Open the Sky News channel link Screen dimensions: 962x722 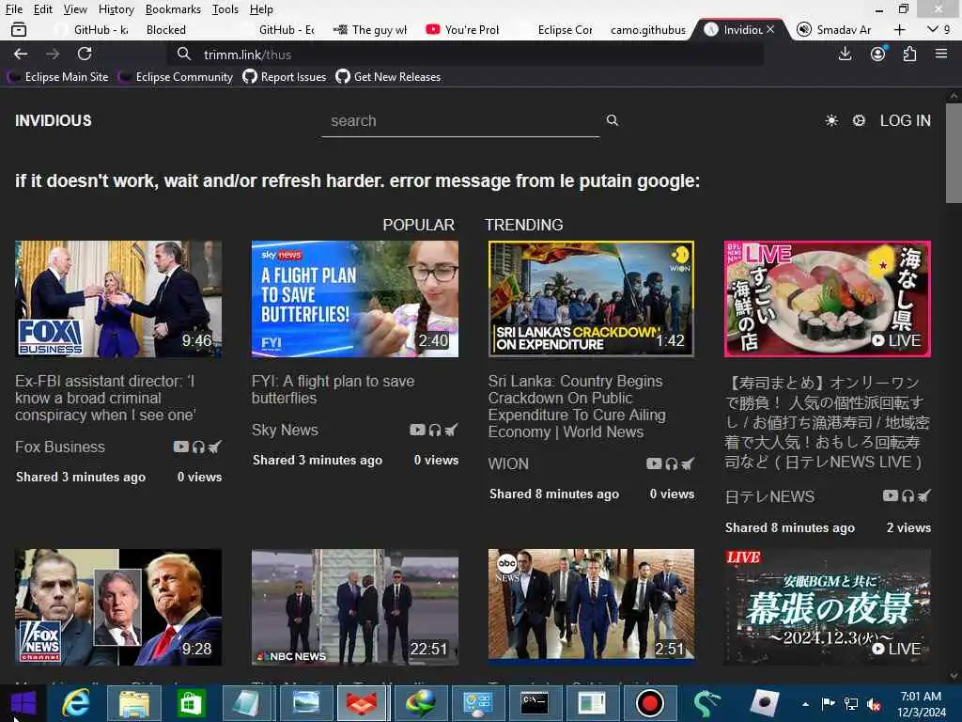tap(285, 430)
